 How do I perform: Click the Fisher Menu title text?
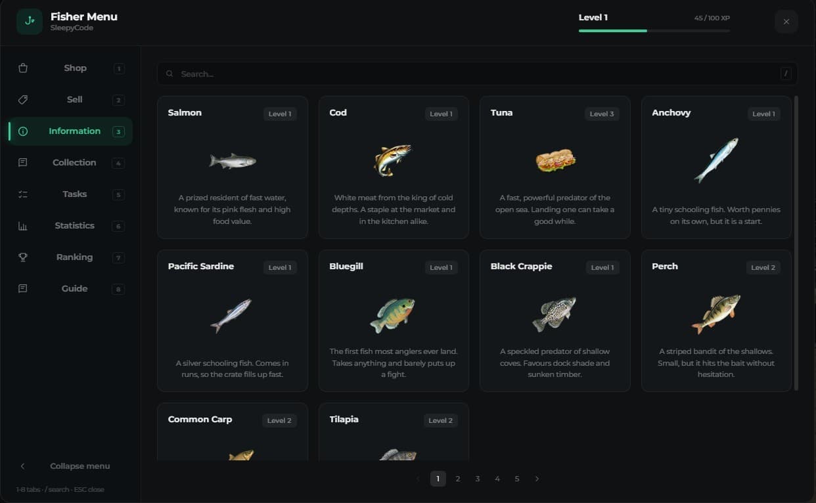pos(84,16)
